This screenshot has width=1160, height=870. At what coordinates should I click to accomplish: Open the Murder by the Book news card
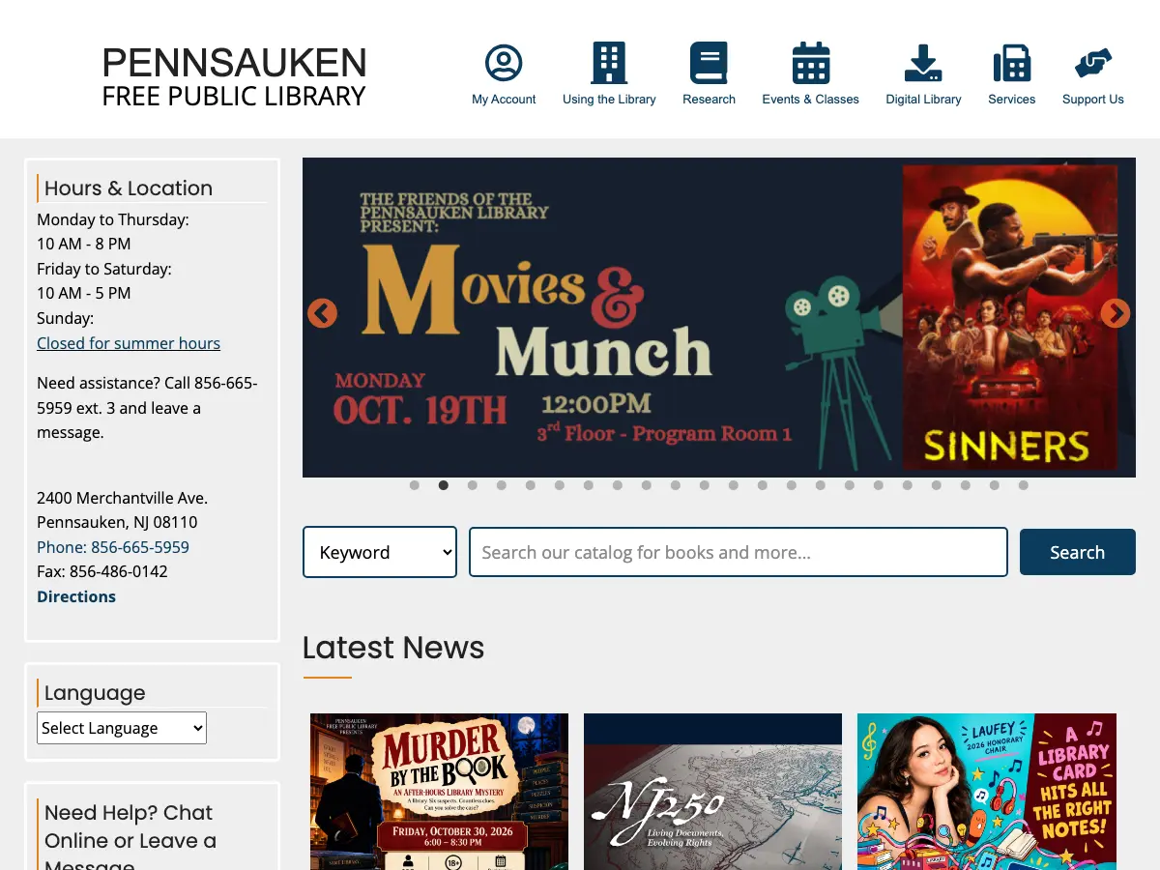point(439,792)
